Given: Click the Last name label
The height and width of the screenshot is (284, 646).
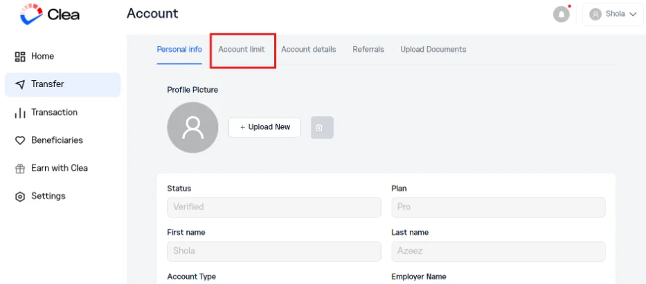Looking at the screenshot, I should 410,233.
